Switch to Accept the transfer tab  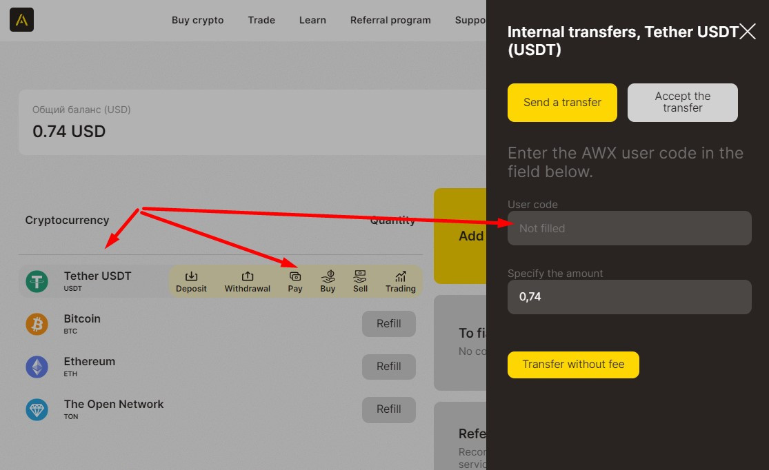pos(682,103)
